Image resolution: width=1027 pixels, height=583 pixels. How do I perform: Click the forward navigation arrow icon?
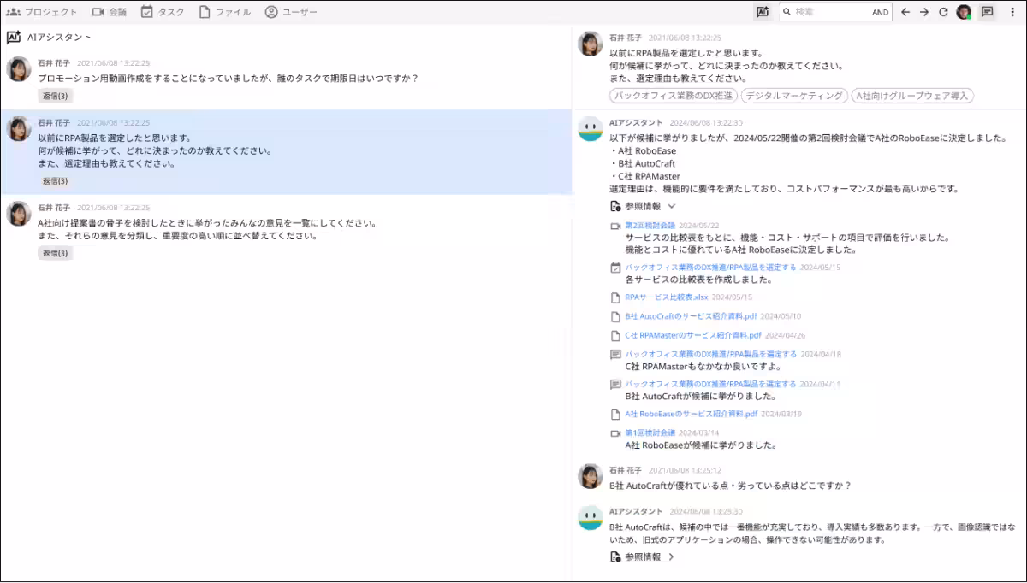point(926,12)
